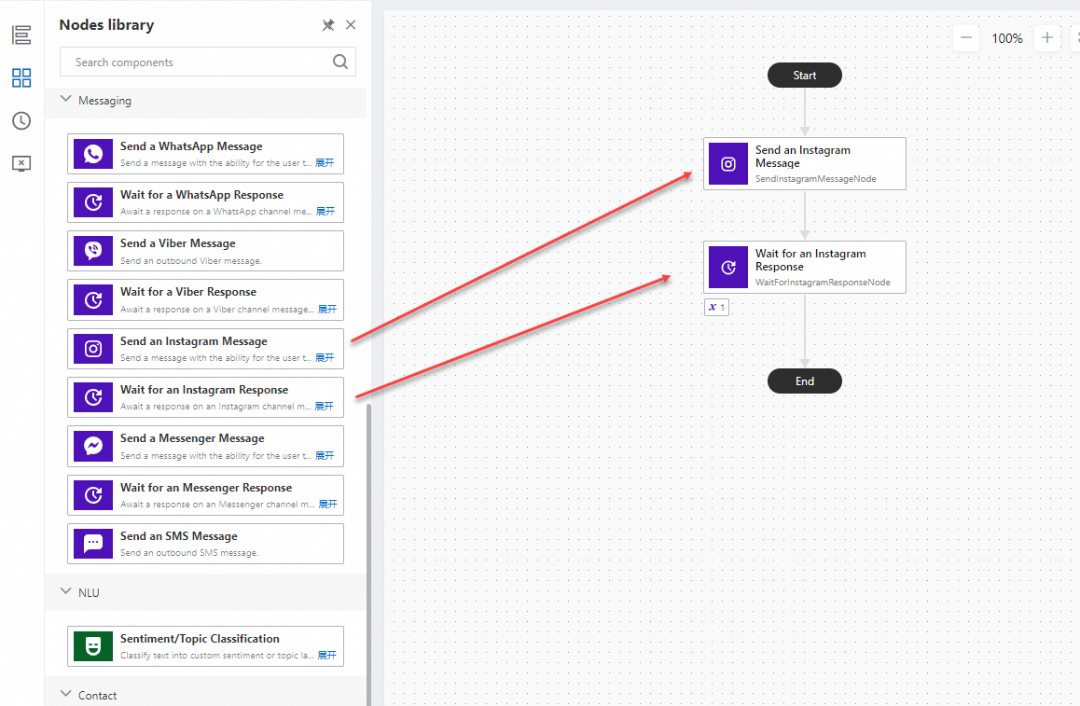Click the wait clock icon on canvas node
The width and height of the screenshot is (1080, 706).
pyautogui.click(x=728, y=268)
